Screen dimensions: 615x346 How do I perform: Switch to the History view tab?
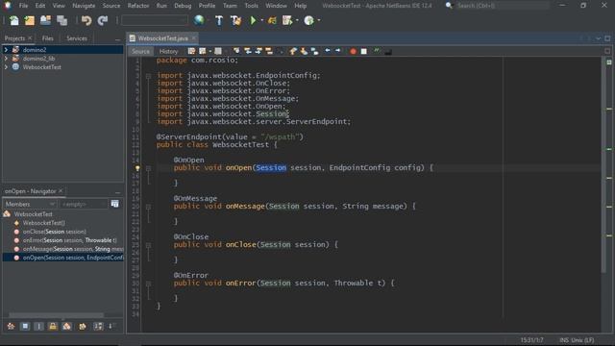click(x=169, y=51)
